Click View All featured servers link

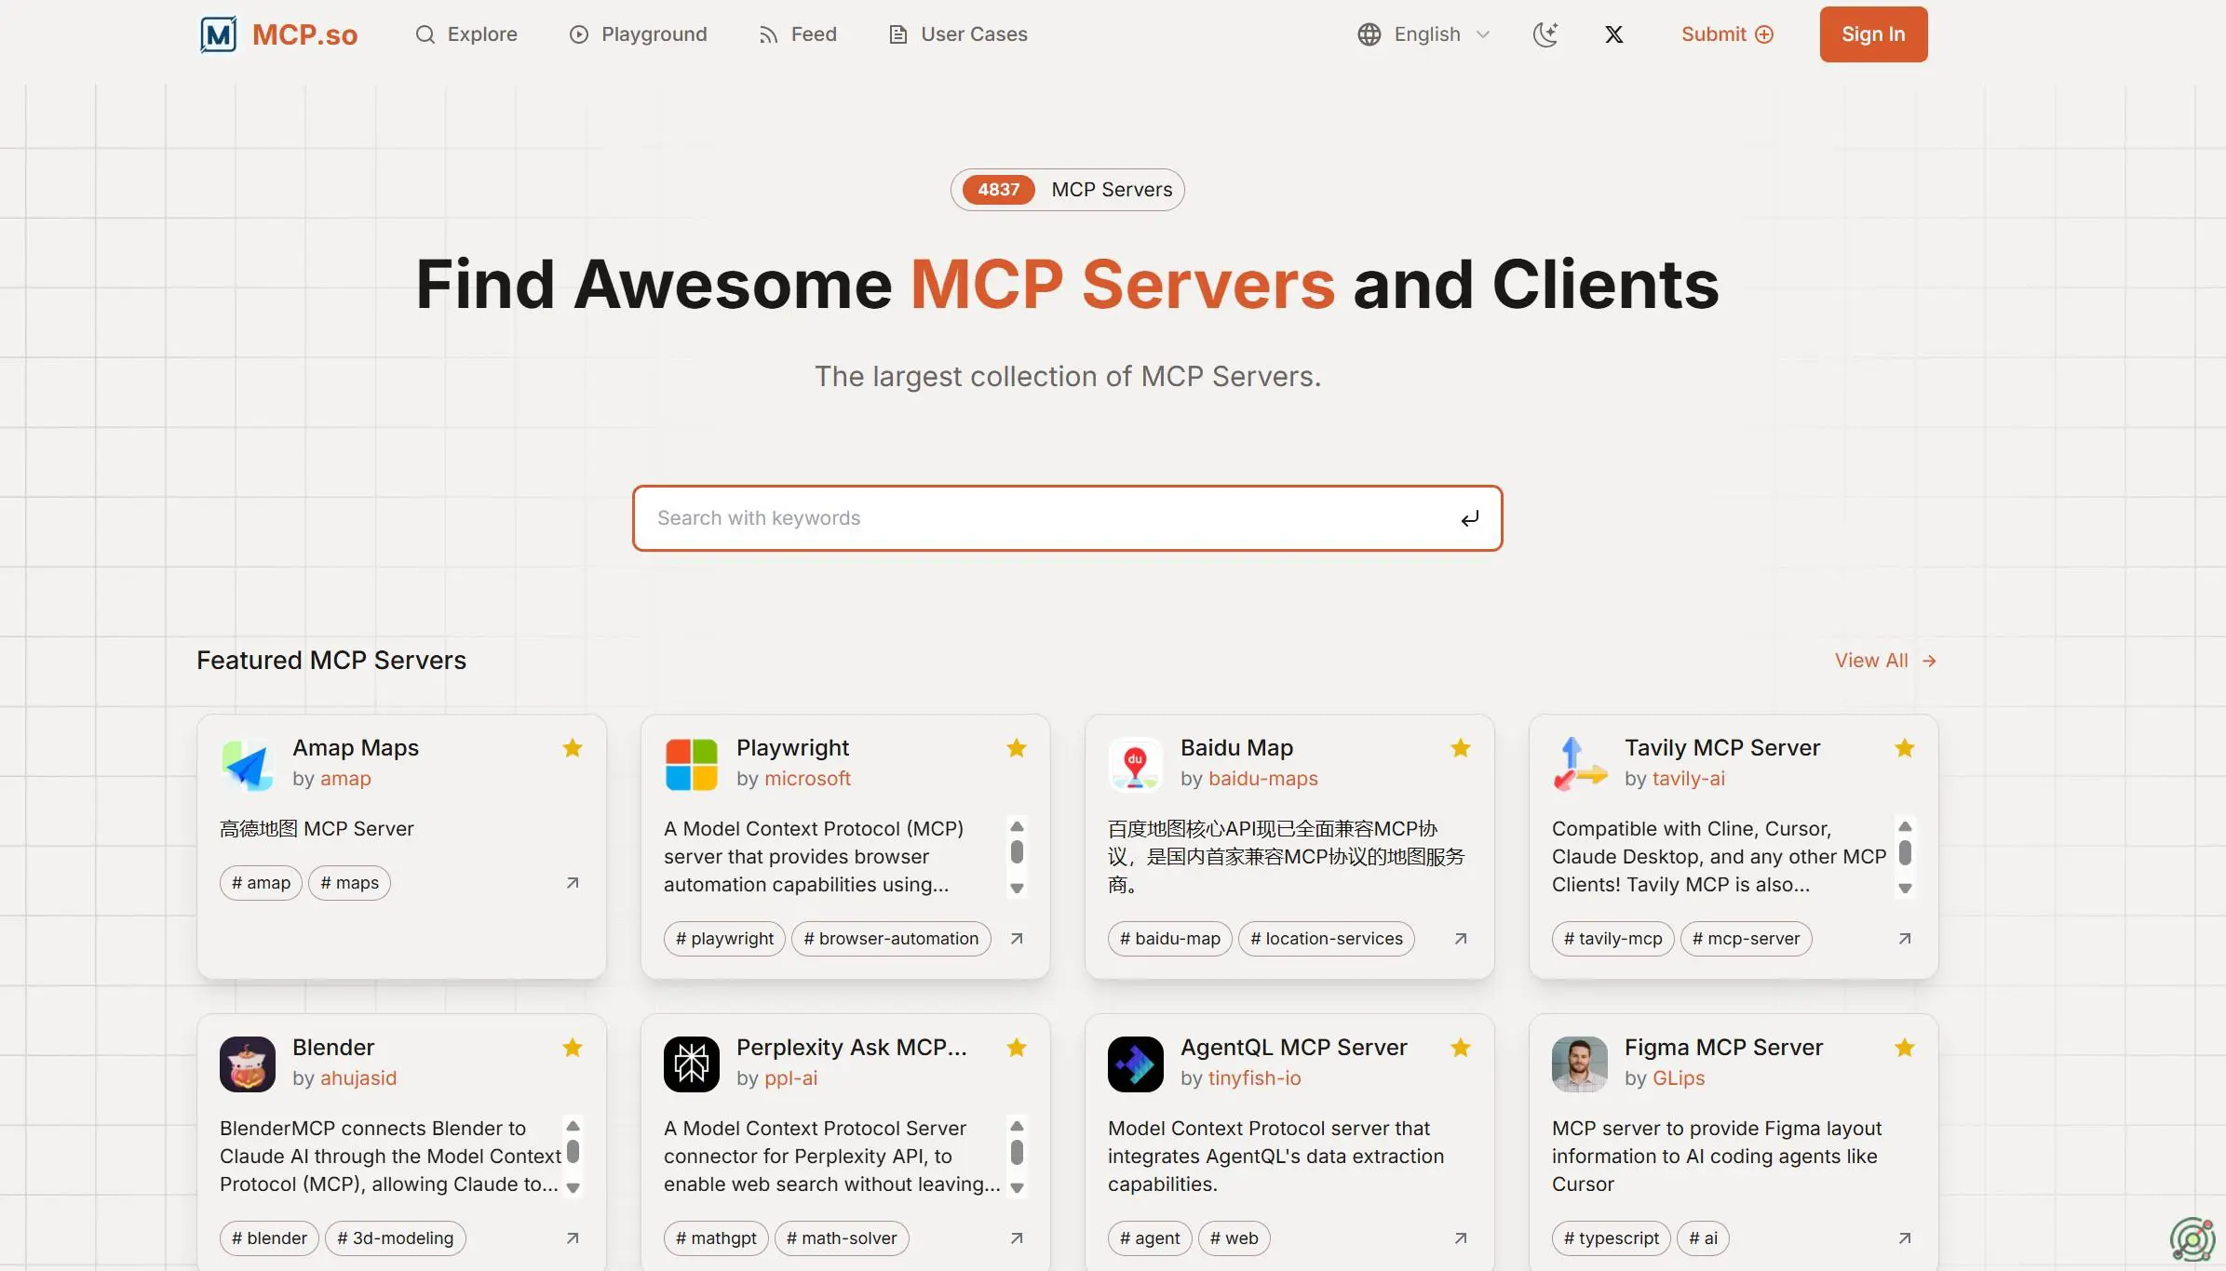[x=1885, y=661]
